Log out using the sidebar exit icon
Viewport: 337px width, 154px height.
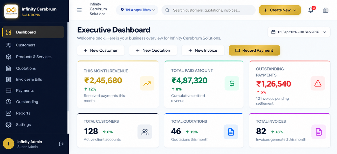pos(61,144)
